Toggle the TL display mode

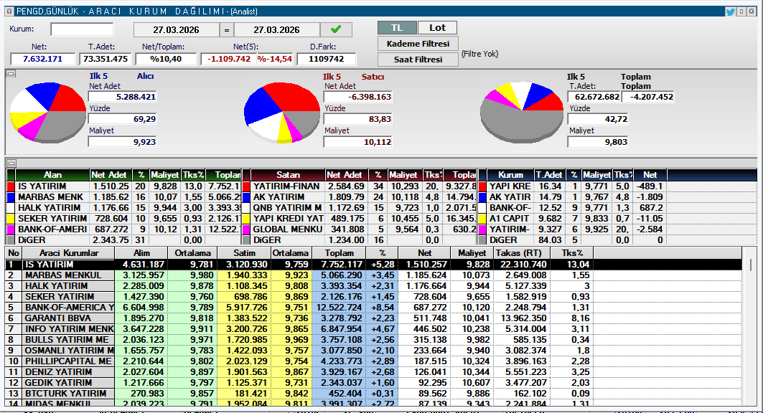coord(396,28)
